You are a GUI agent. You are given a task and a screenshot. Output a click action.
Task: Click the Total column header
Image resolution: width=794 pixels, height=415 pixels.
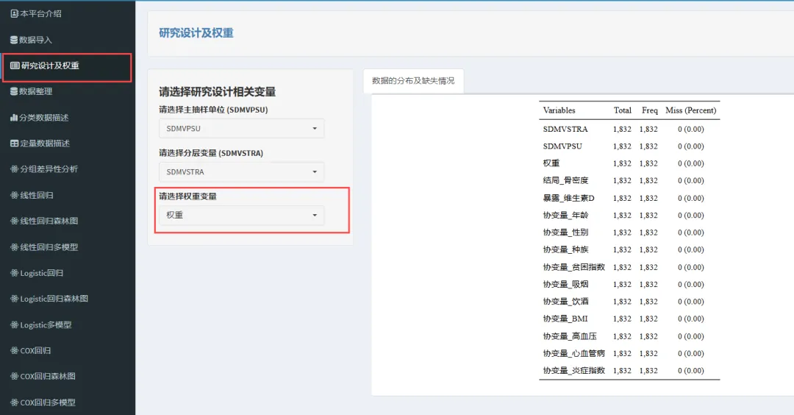pyautogui.click(x=623, y=110)
